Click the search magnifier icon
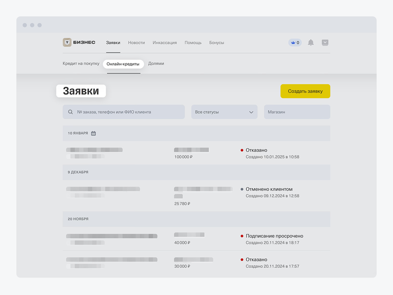Viewport: 393px width, 295px height. (70, 112)
